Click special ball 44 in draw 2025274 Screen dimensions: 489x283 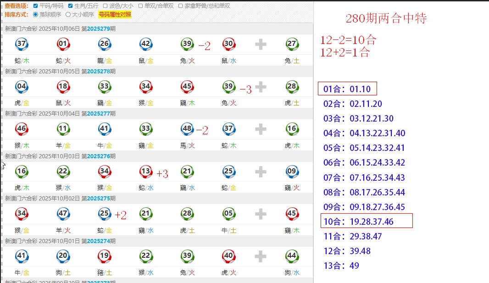pyautogui.click(x=292, y=256)
